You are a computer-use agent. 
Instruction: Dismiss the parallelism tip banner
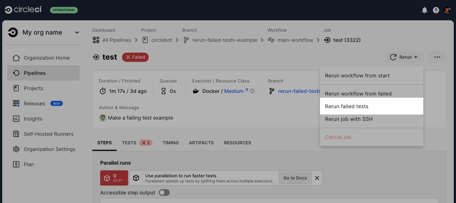pos(317,178)
